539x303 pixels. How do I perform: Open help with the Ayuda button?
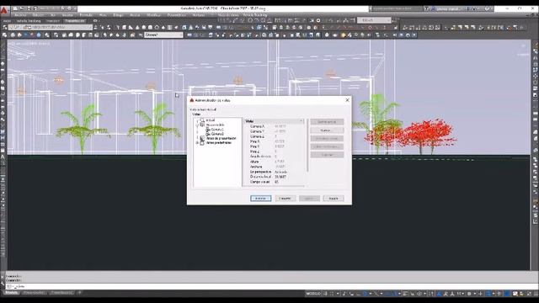click(334, 199)
